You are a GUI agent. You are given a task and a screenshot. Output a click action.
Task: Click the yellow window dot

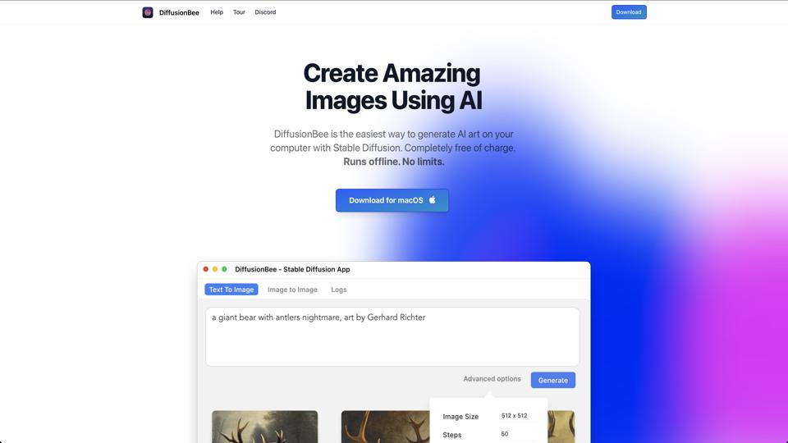pyautogui.click(x=215, y=269)
